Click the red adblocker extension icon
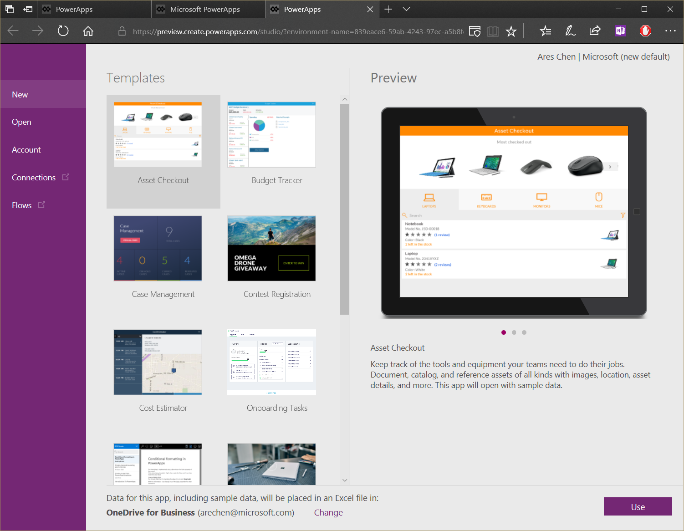Screen dimensions: 684x531 click(645, 31)
